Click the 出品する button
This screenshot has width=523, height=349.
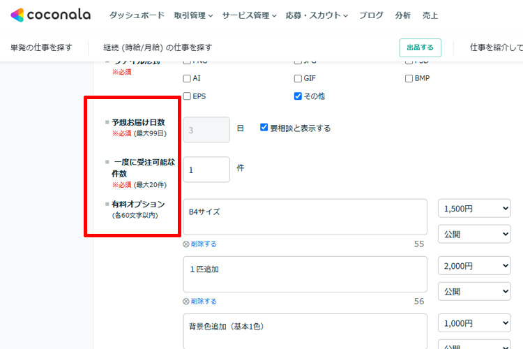click(420, 47)
